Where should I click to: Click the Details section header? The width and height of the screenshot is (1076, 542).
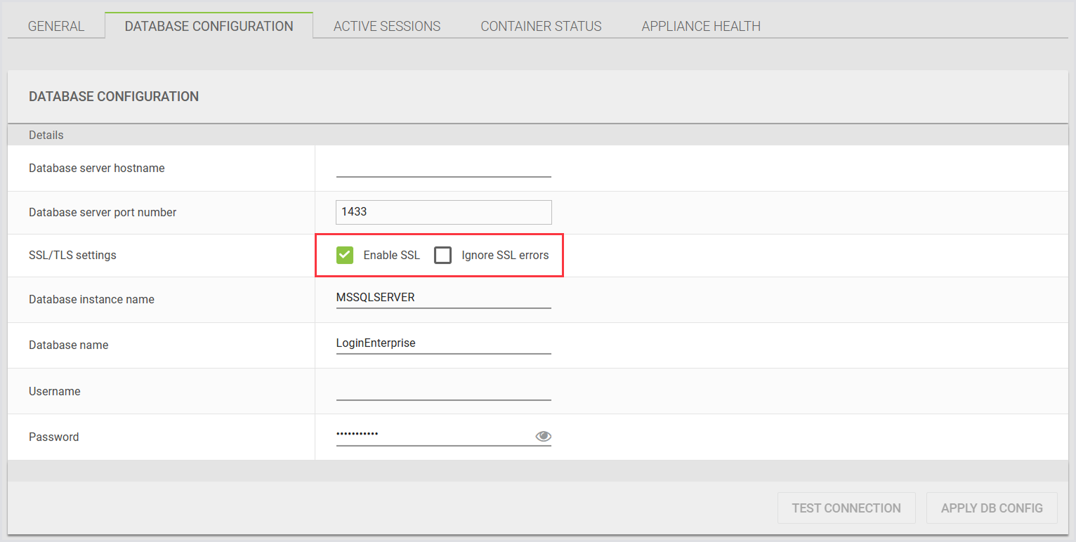[x=46, y=135]
